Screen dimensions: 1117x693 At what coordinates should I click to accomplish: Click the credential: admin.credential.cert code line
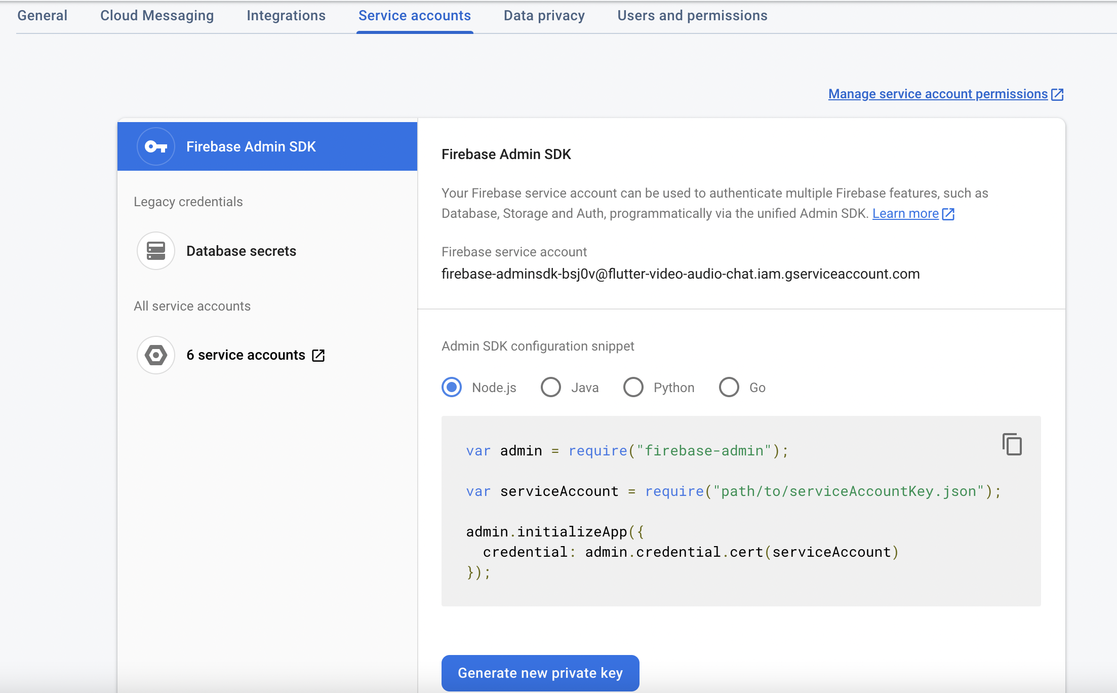tap(691, 552)
